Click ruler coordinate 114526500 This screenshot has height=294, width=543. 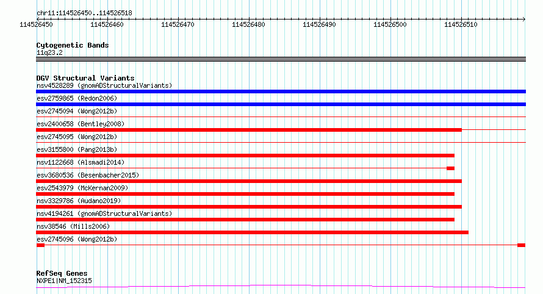click(x=390, y=24)
